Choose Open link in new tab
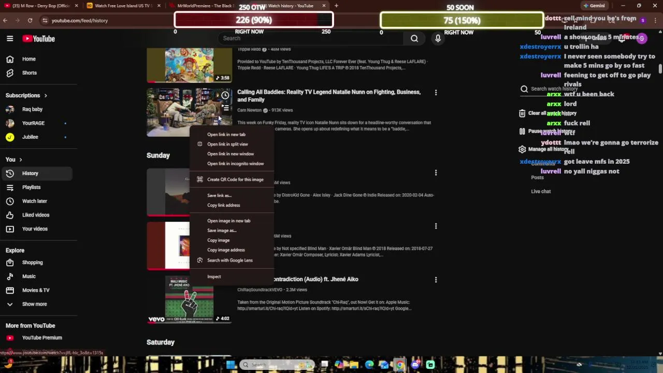The height and width of the screenshot is (373, 663). point(232,135)
